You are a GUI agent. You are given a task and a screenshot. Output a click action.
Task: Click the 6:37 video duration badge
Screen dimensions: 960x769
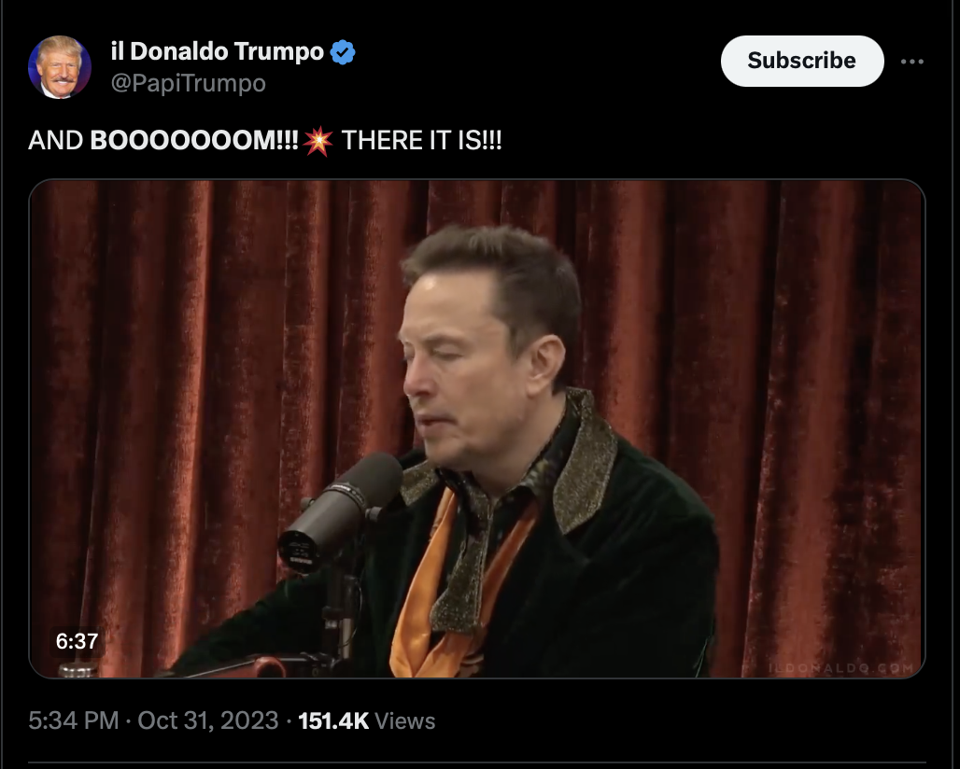(x=78, y=641)
